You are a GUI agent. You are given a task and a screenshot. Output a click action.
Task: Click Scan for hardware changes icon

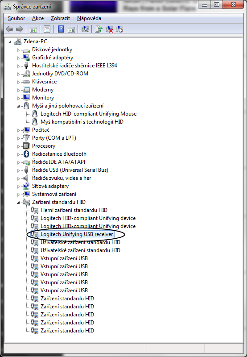pos(85,29)
